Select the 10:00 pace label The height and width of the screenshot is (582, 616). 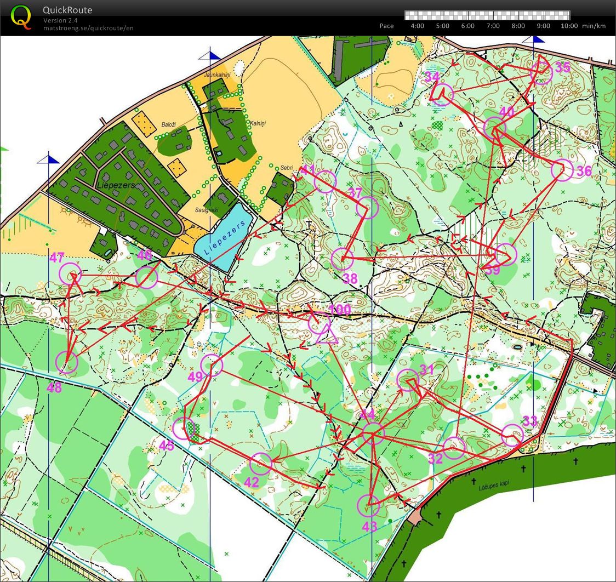click(569, 26)
